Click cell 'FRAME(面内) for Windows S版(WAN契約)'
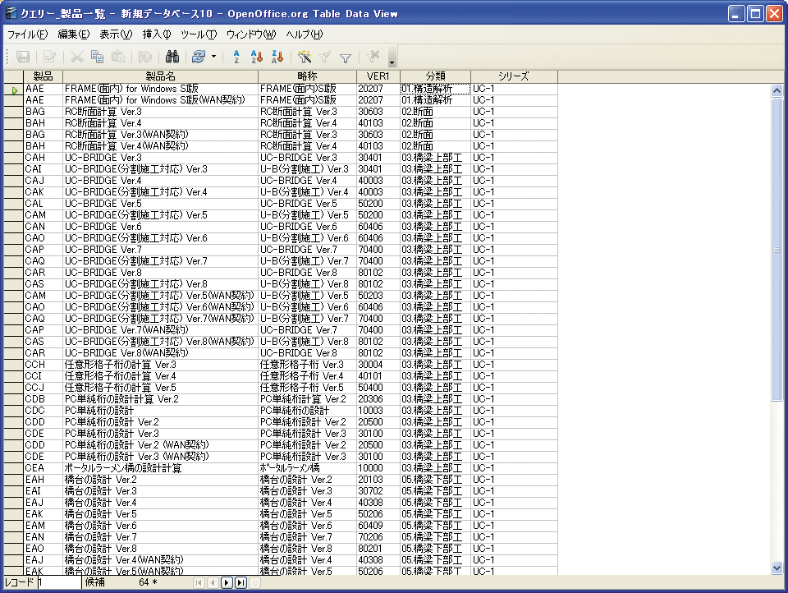The width and height of the screenshot is (788, 593). click(x=160, y=100)
